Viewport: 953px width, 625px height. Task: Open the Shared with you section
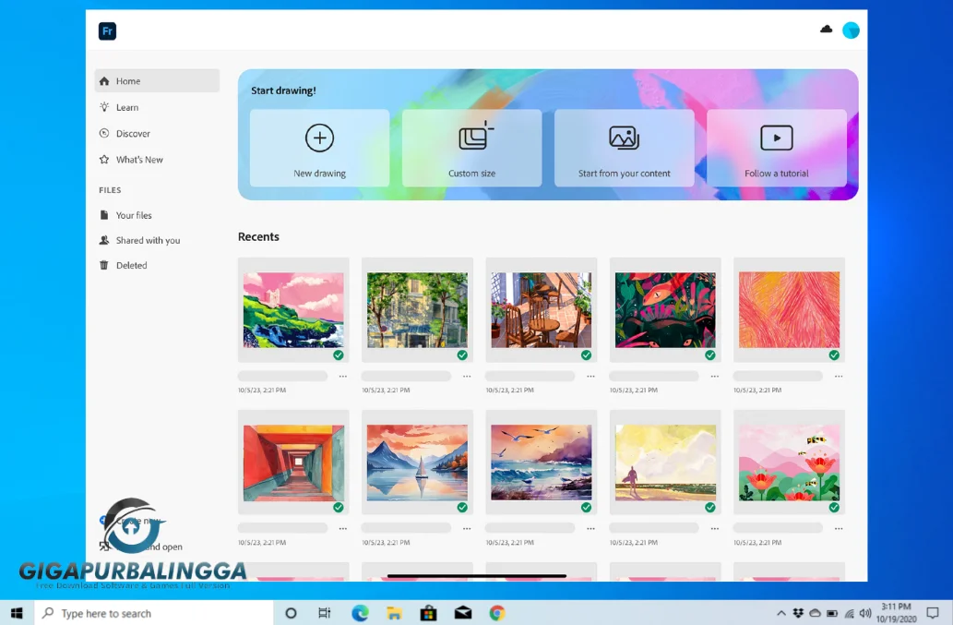103,240
